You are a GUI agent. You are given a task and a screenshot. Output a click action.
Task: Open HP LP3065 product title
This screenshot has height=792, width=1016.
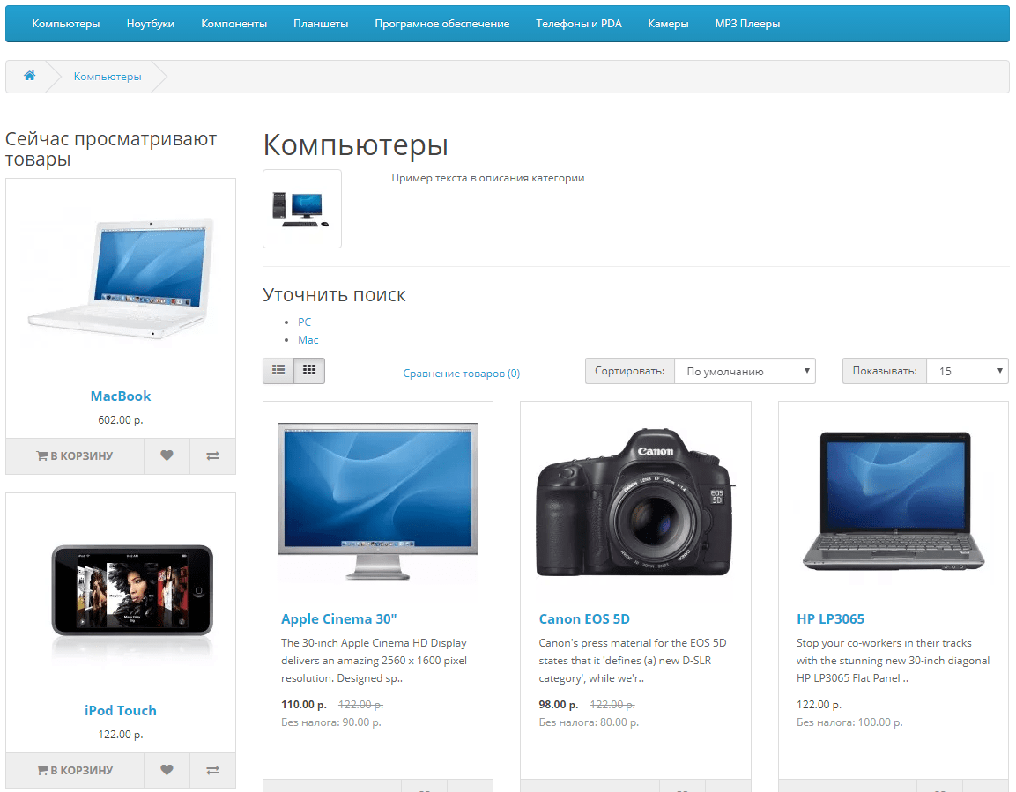tap(830, 618)
